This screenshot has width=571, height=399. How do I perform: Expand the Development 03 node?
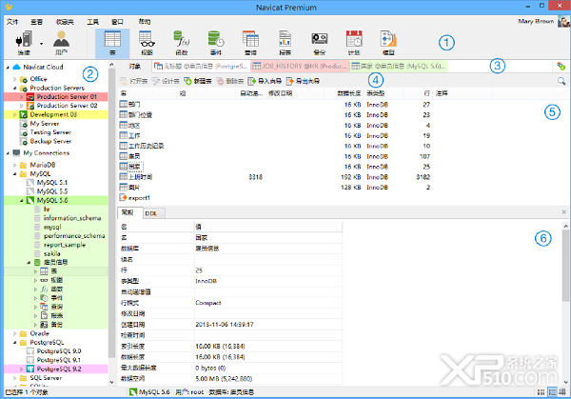click(14, 115)
